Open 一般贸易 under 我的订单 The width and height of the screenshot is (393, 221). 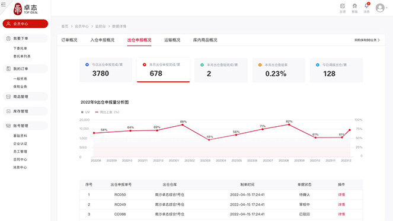click(20, 79)
